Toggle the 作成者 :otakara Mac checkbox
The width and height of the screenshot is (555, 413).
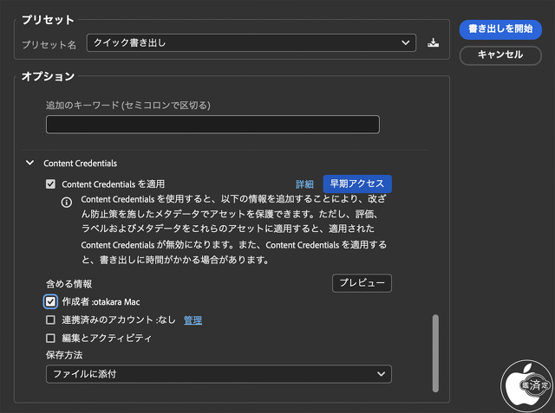[x=50, y=301]
